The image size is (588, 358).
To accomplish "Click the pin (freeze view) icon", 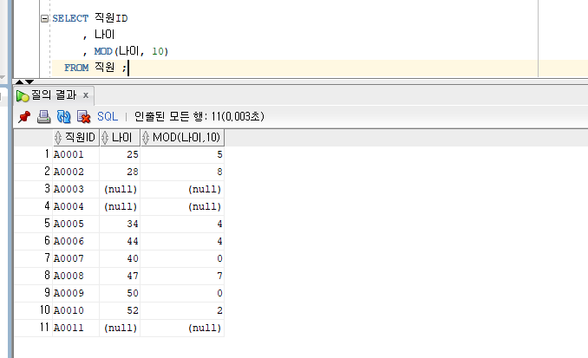I will click(x=24, y=116).
